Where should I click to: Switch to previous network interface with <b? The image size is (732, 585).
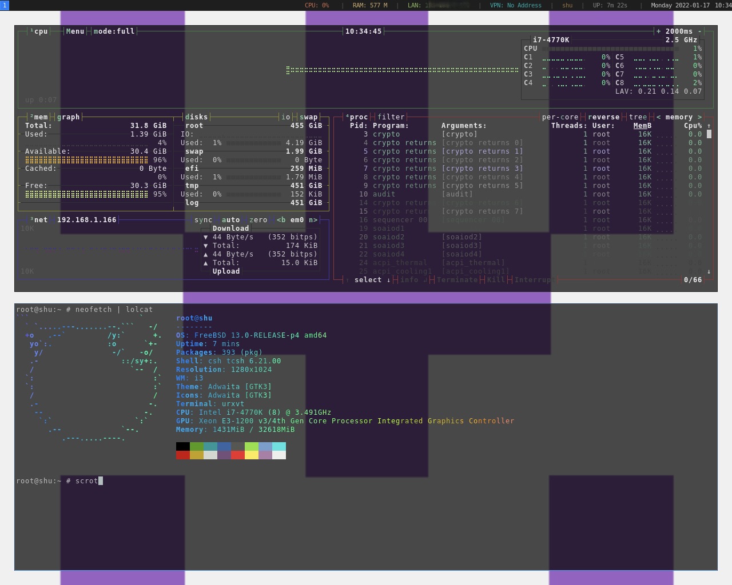pos(281,220)
